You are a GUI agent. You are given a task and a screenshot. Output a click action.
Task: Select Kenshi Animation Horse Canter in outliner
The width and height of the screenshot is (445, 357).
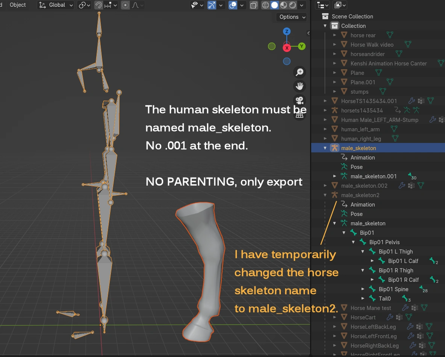[x=388, y=63]
